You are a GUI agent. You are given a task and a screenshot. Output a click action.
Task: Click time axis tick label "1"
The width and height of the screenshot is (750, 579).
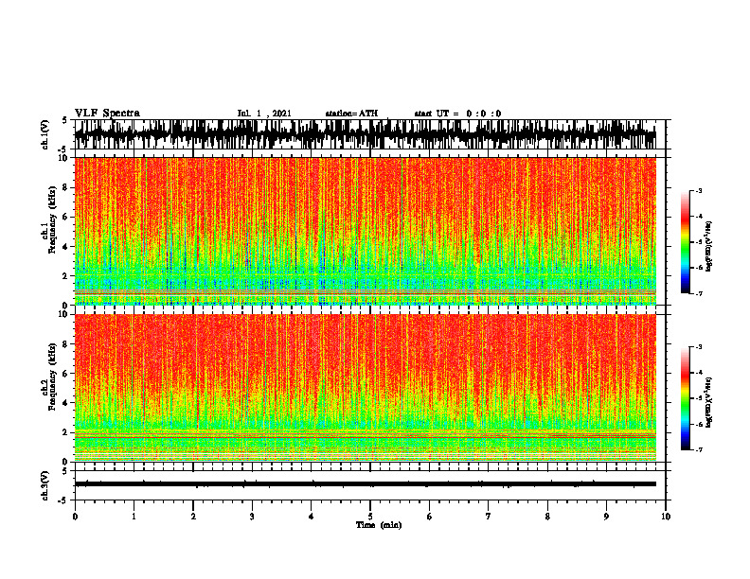pos(134,517)
